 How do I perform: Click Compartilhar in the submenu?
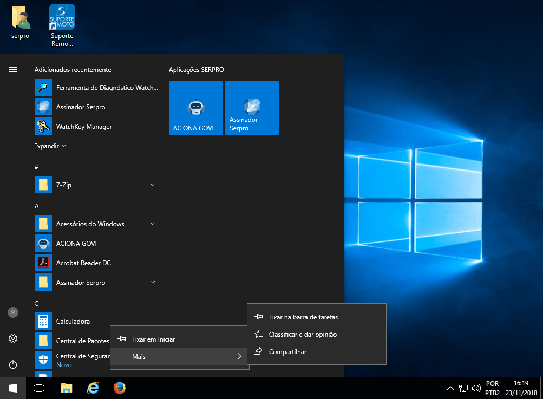coord(287,352)
